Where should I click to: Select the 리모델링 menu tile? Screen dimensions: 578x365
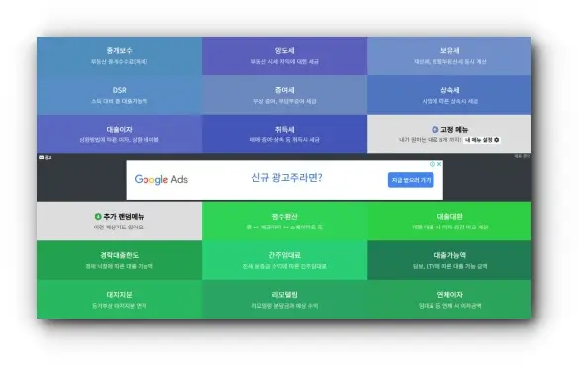284,299
